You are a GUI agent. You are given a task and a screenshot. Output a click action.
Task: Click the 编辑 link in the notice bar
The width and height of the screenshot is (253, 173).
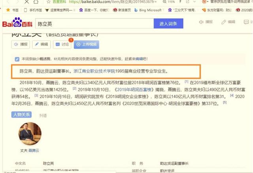139,59
